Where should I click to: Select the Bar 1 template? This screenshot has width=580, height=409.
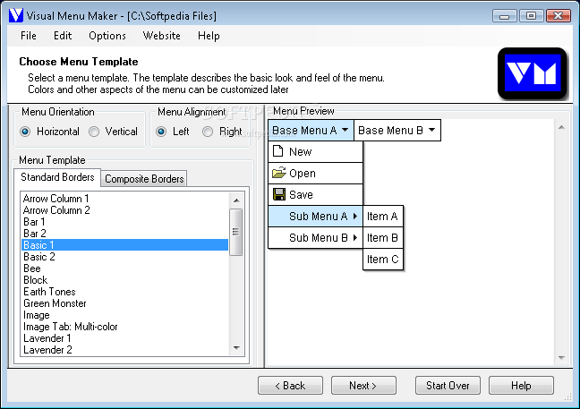(x=125, y=222)
